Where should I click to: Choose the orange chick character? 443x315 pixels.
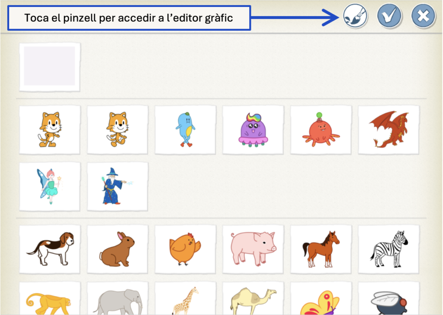pos(185,249)
